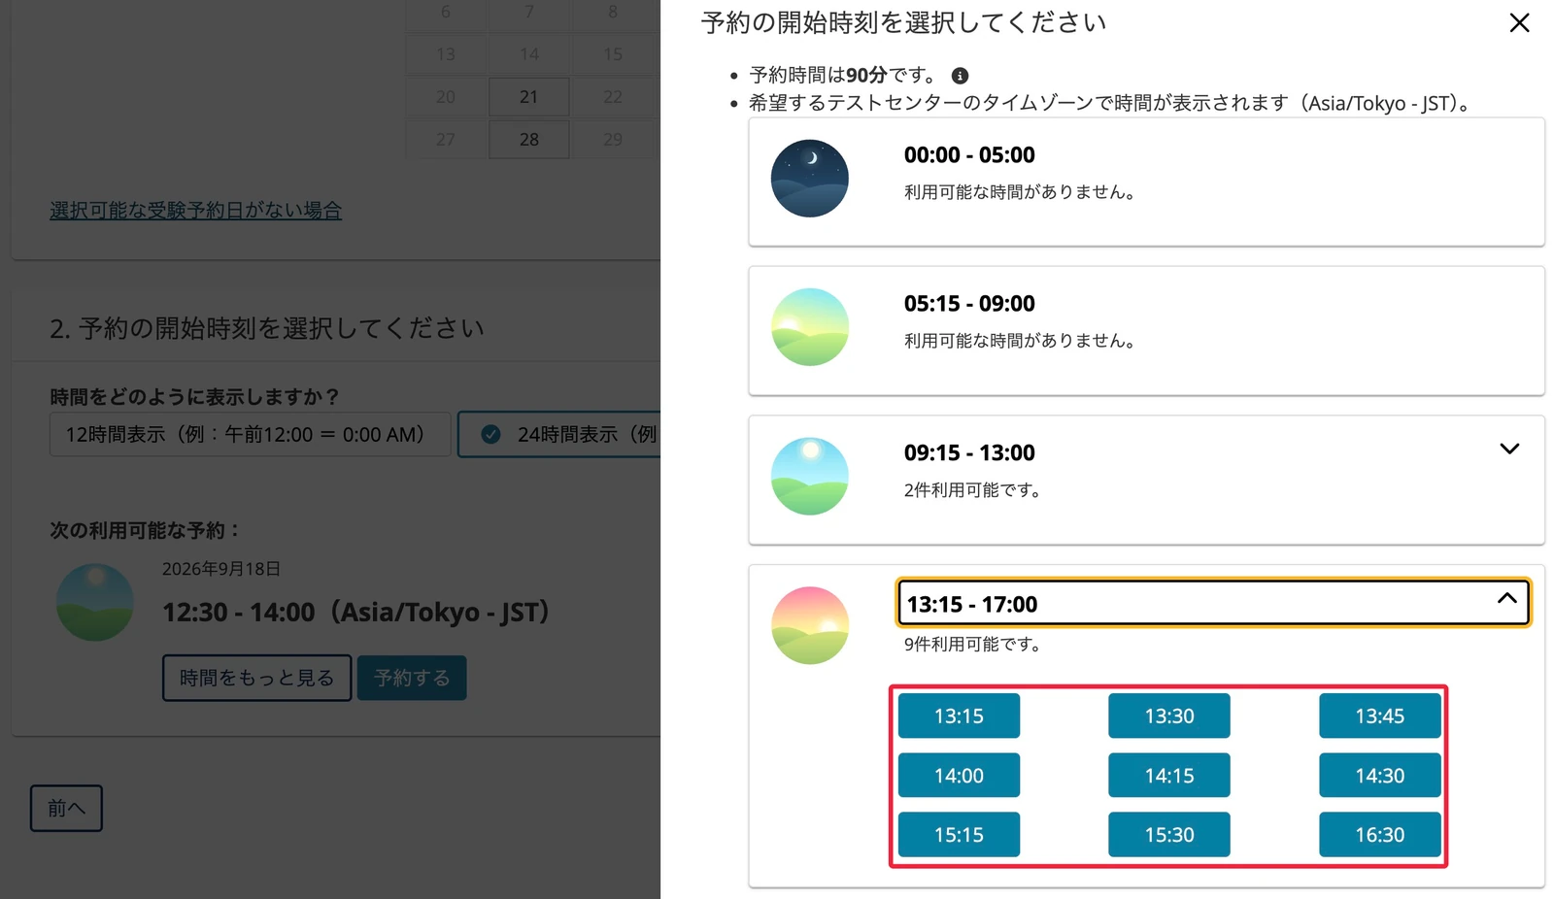Click the landscape icon beside 12:30 - 14:00 appointment

pyautogui.click(x=95, y=603)
